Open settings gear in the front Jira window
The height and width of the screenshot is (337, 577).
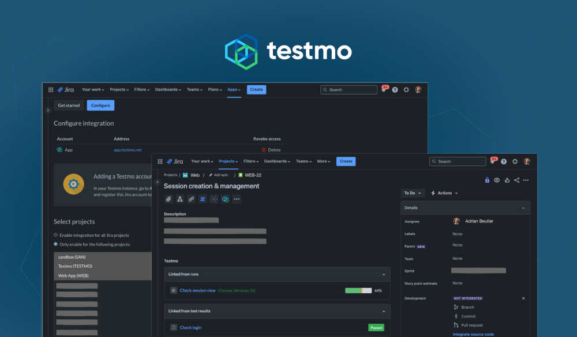click(515, 161)
